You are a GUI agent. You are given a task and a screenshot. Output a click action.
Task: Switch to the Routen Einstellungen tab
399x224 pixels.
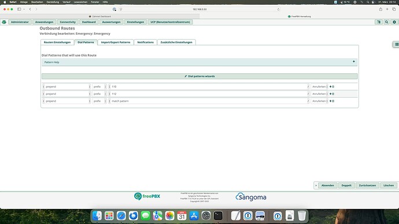[57, 42]
